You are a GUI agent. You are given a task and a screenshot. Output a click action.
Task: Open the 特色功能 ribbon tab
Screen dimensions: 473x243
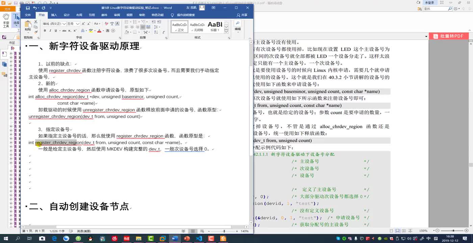point(157,15)
